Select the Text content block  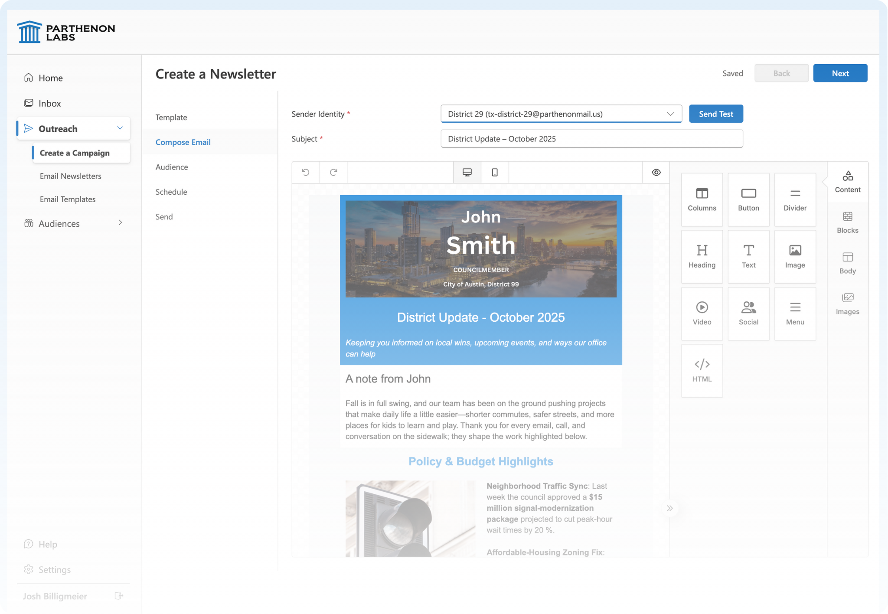click(748, 257)
